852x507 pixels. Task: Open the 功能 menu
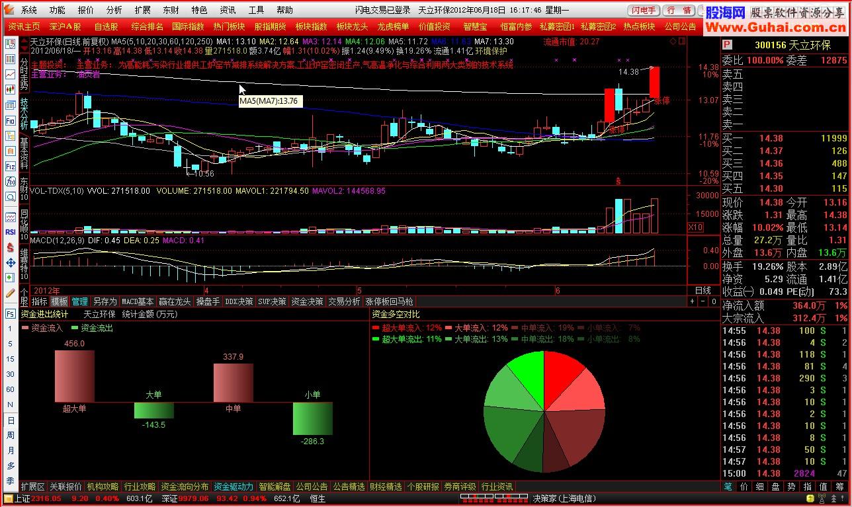point(58,10)
